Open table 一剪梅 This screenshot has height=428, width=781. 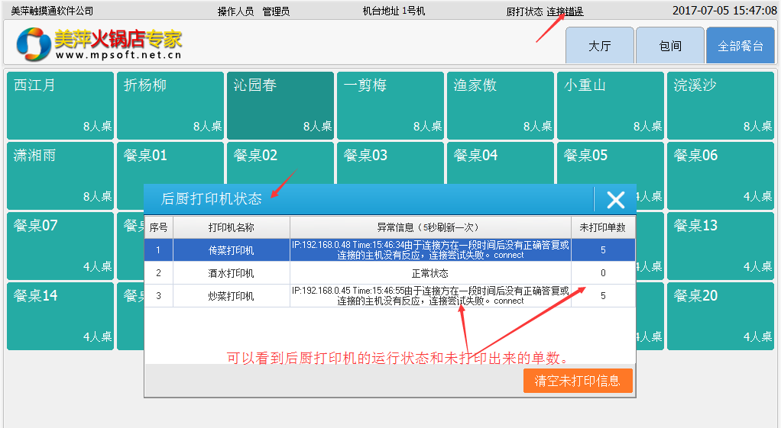pyautogui.click(x=390, y=105)
